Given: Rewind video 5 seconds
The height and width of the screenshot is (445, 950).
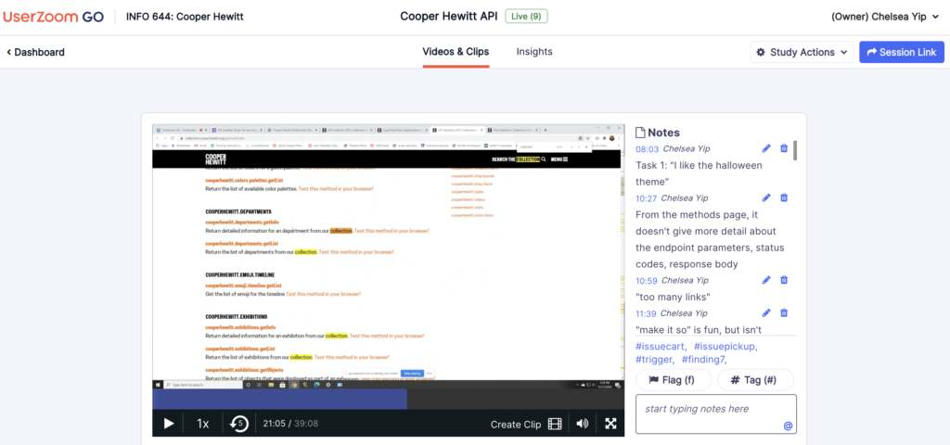Looking at the screenshot, I should click(239, 424).
